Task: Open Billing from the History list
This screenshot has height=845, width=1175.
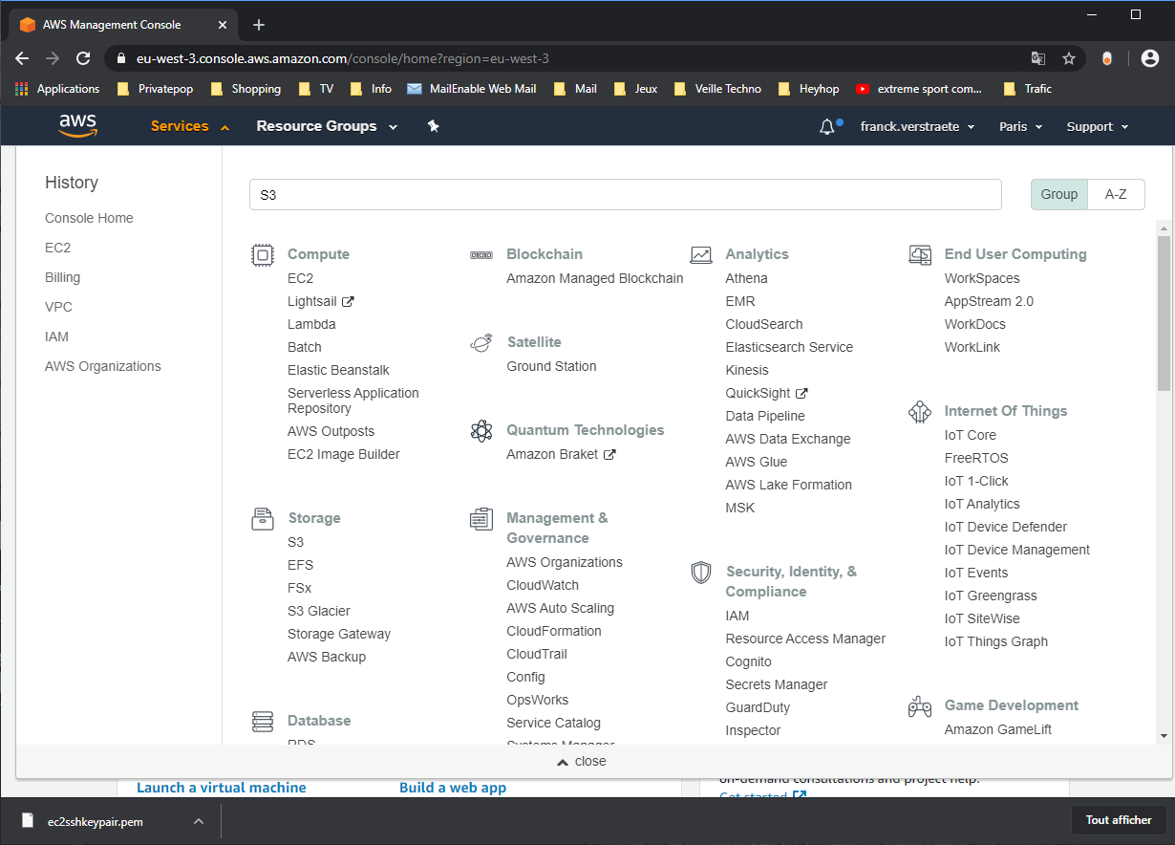Action: [x=62, y=277]
